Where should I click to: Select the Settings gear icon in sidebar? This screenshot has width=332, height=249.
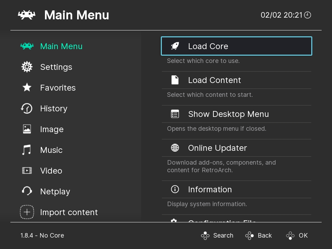point(27,67)
